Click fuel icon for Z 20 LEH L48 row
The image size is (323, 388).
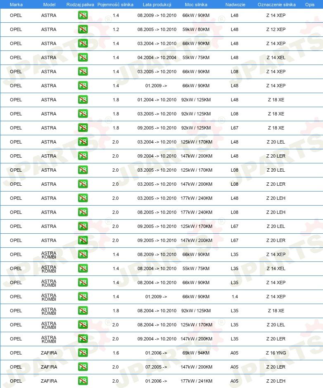[x=83, y=198]
